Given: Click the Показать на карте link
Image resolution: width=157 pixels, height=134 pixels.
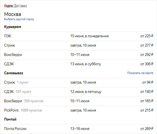Looking at the screenshot, I should (x=140, y=73).
